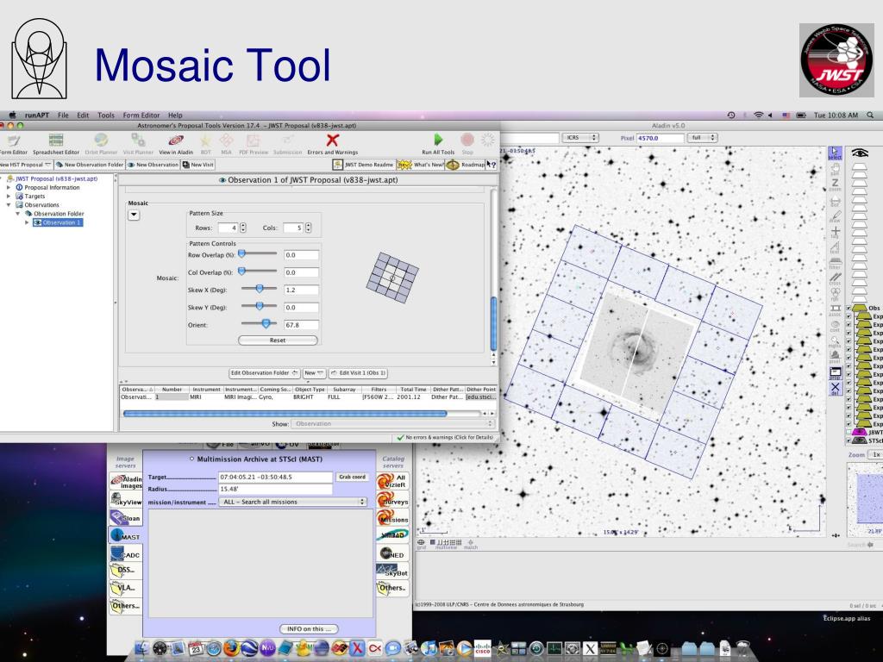883x662 pixels.
Task: Select the draw pencil tool in Aladin
Action: tap(835, 216)
